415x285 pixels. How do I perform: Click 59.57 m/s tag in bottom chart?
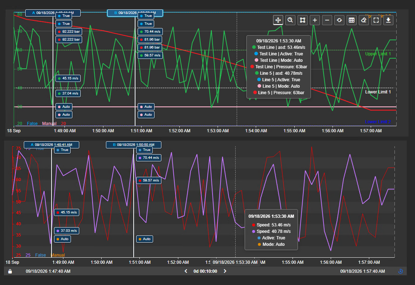tap(149, 180)
